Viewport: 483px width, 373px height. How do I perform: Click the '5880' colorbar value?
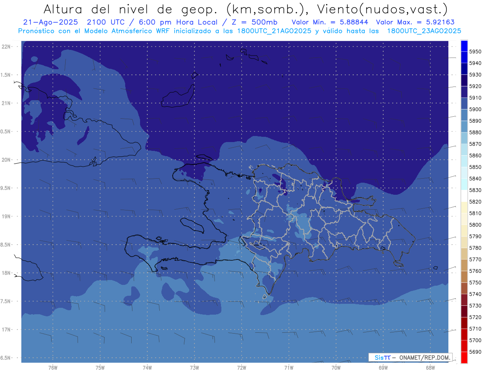(x=475, y=132)
